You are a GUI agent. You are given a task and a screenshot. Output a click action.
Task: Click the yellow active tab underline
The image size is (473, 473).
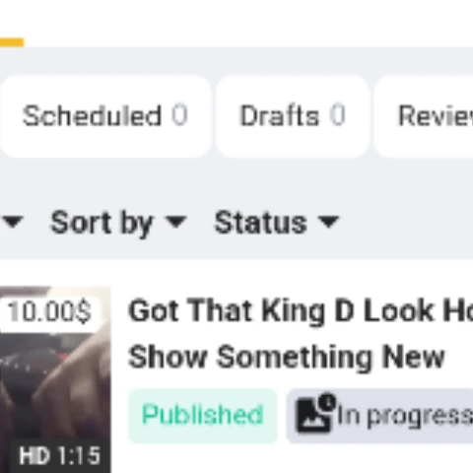click(12, 42)
